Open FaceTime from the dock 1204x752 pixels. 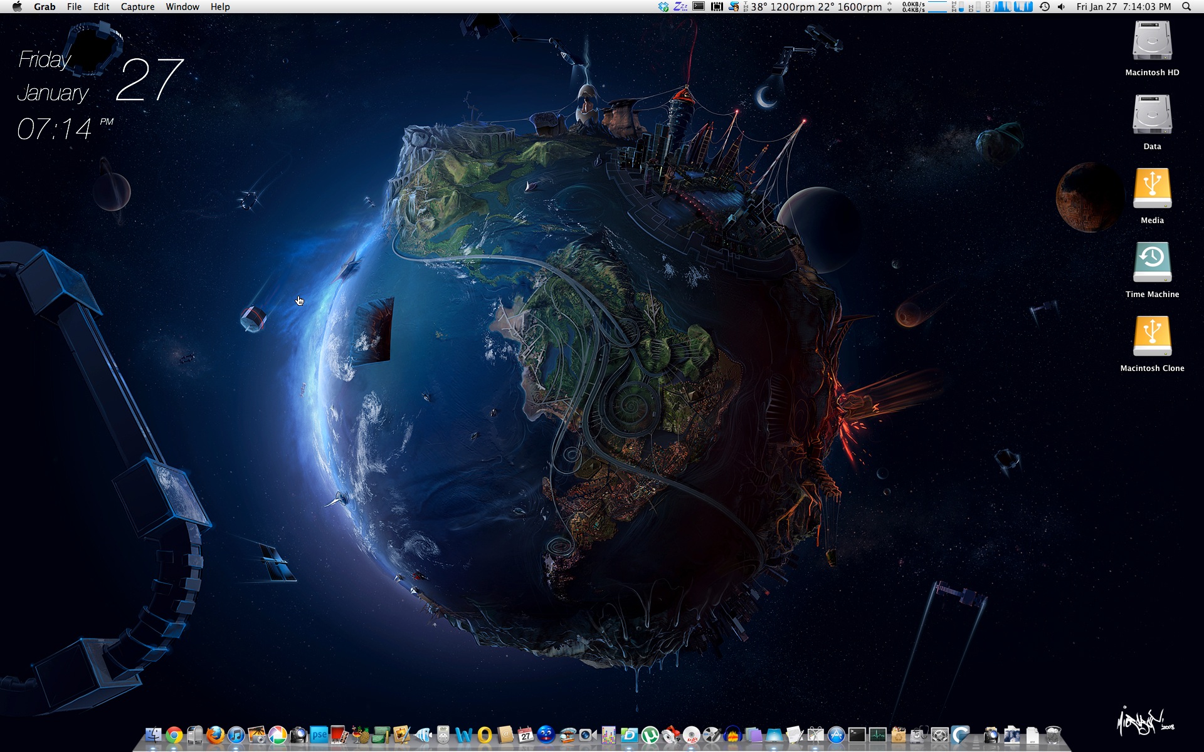pyautogui.click(x=588, y=734)
